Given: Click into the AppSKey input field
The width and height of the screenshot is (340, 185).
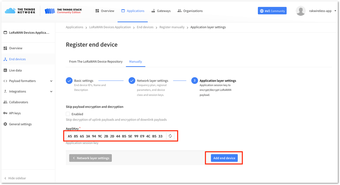Looking at the screenshot, I should [x=116, y=136].
